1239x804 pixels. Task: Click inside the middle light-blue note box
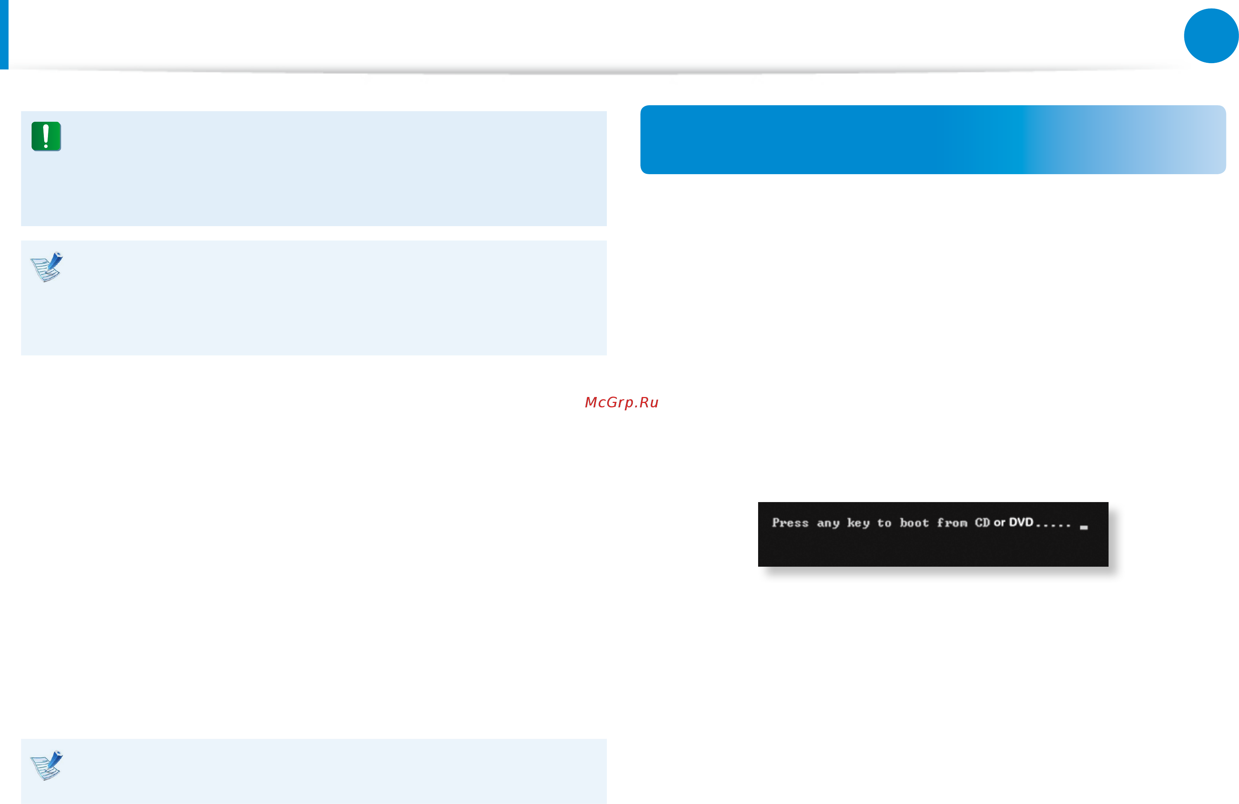coord(333,298)
